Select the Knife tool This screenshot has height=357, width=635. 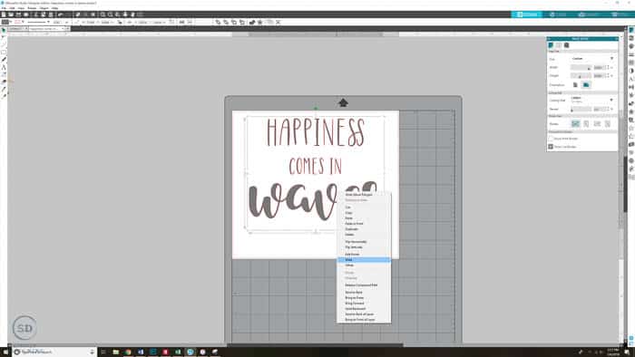pyautogui.click(x=4, y=89)
